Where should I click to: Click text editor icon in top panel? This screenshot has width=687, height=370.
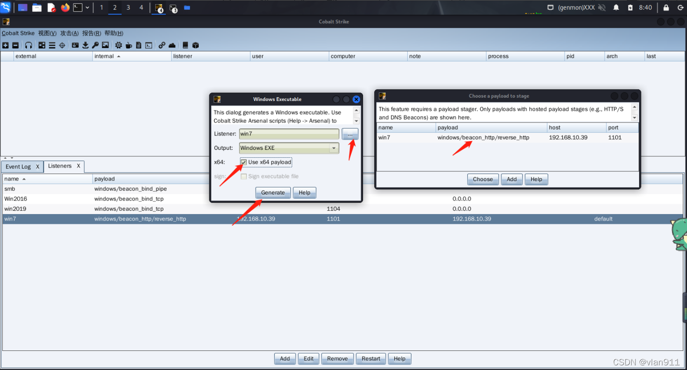click(51, 7)
